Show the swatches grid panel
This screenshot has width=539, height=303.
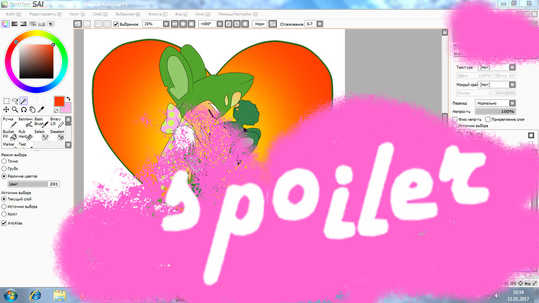pyautogui.click(x=42, y=24)
